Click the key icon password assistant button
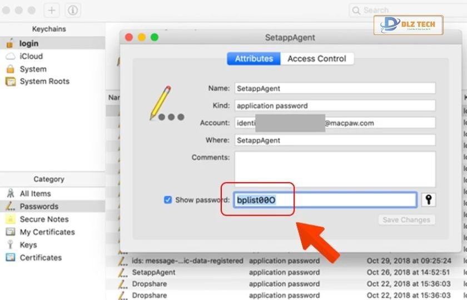This screenshot has width=467, height=300. pos(428,200)
